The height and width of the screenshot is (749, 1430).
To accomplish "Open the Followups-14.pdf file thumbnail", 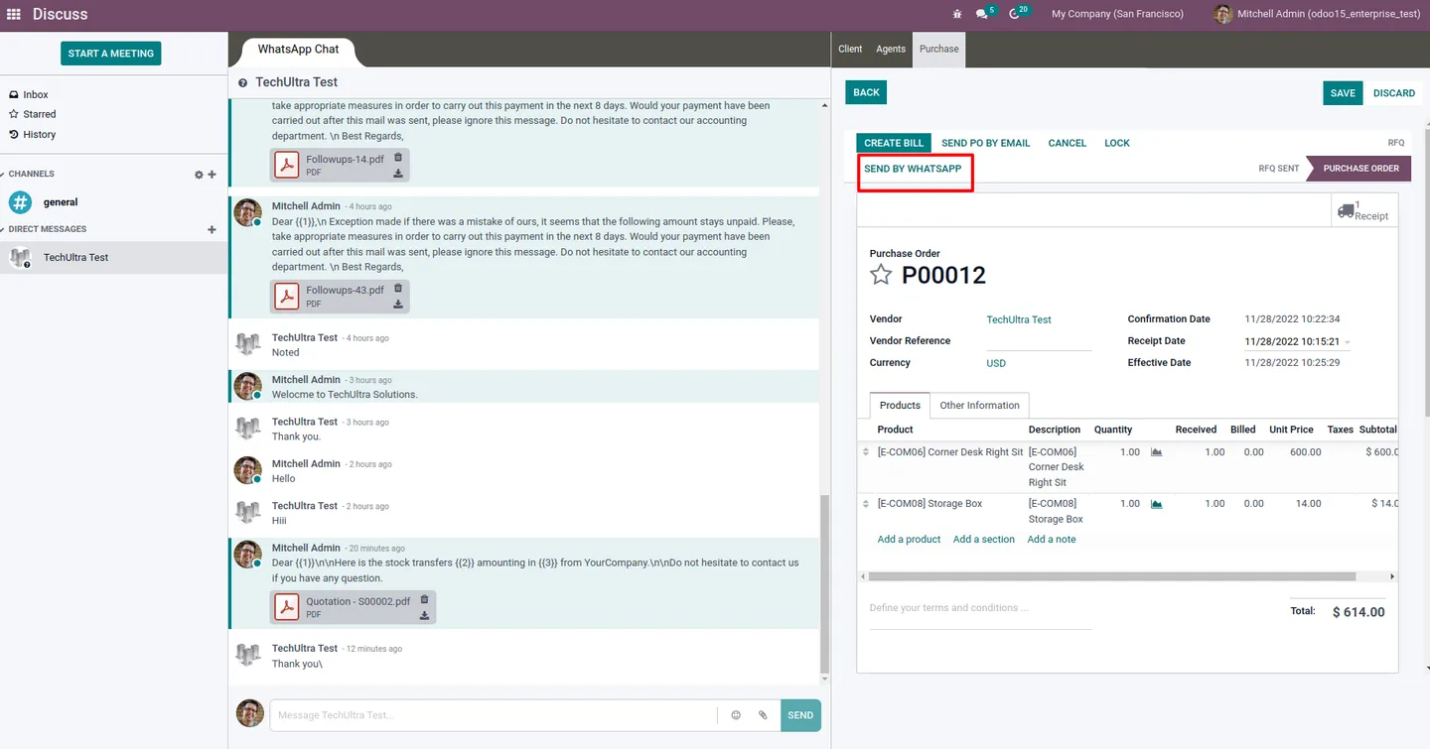I will (x=287, y=165).
